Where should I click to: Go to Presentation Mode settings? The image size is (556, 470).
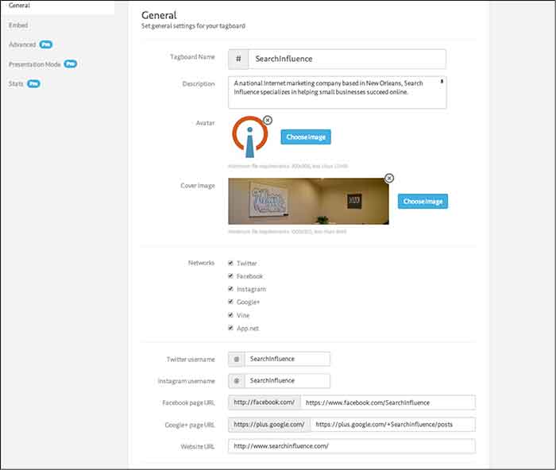[x=34, y=64]
